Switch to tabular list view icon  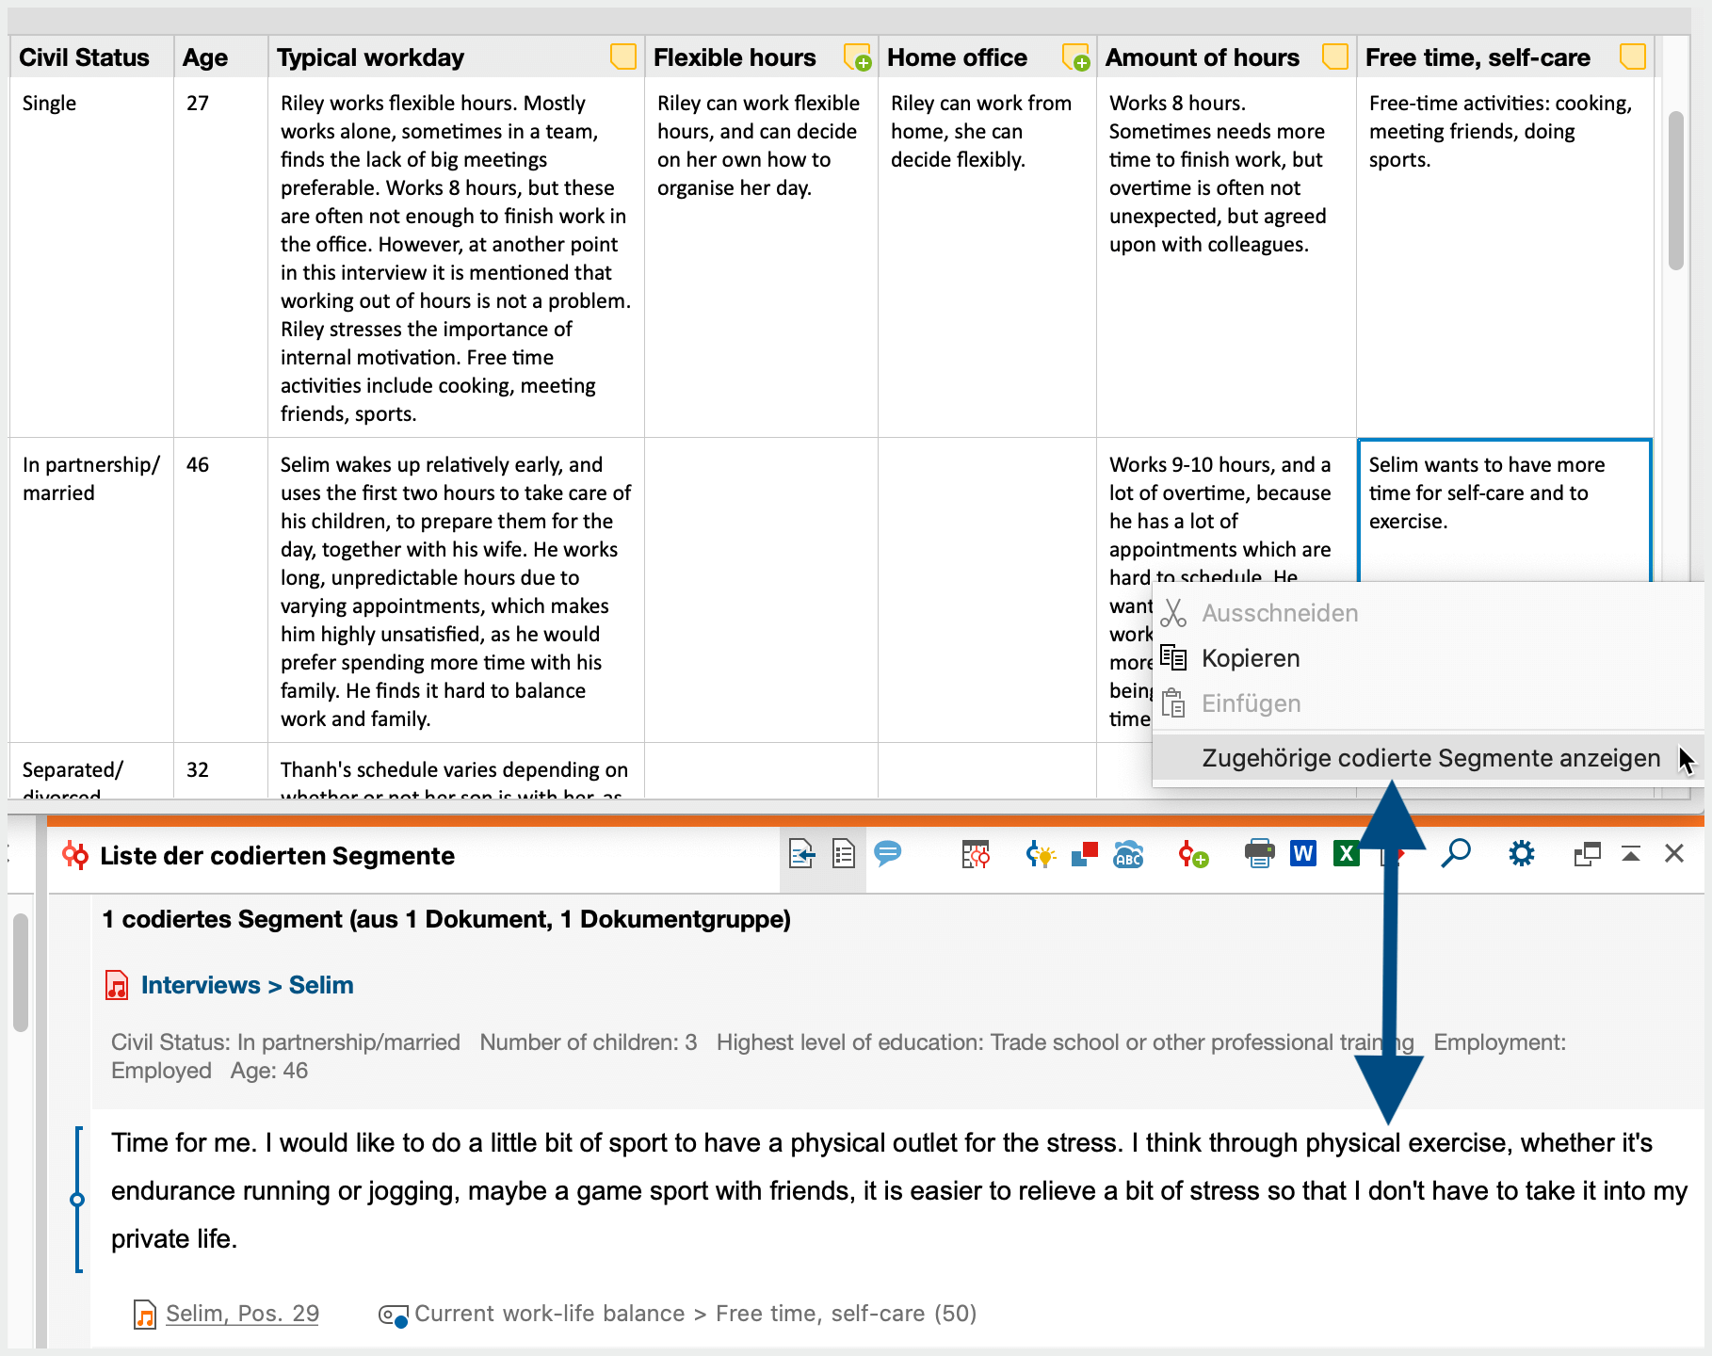click(844, 854)
